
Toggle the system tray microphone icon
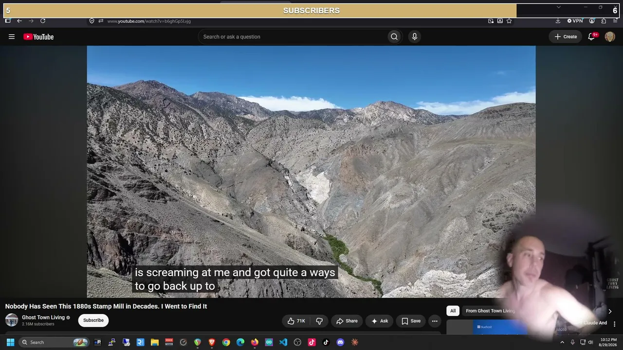point(572,342)
